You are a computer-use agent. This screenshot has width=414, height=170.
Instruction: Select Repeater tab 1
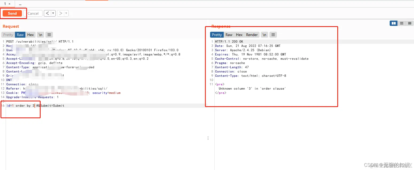click(x=5, y=4)
